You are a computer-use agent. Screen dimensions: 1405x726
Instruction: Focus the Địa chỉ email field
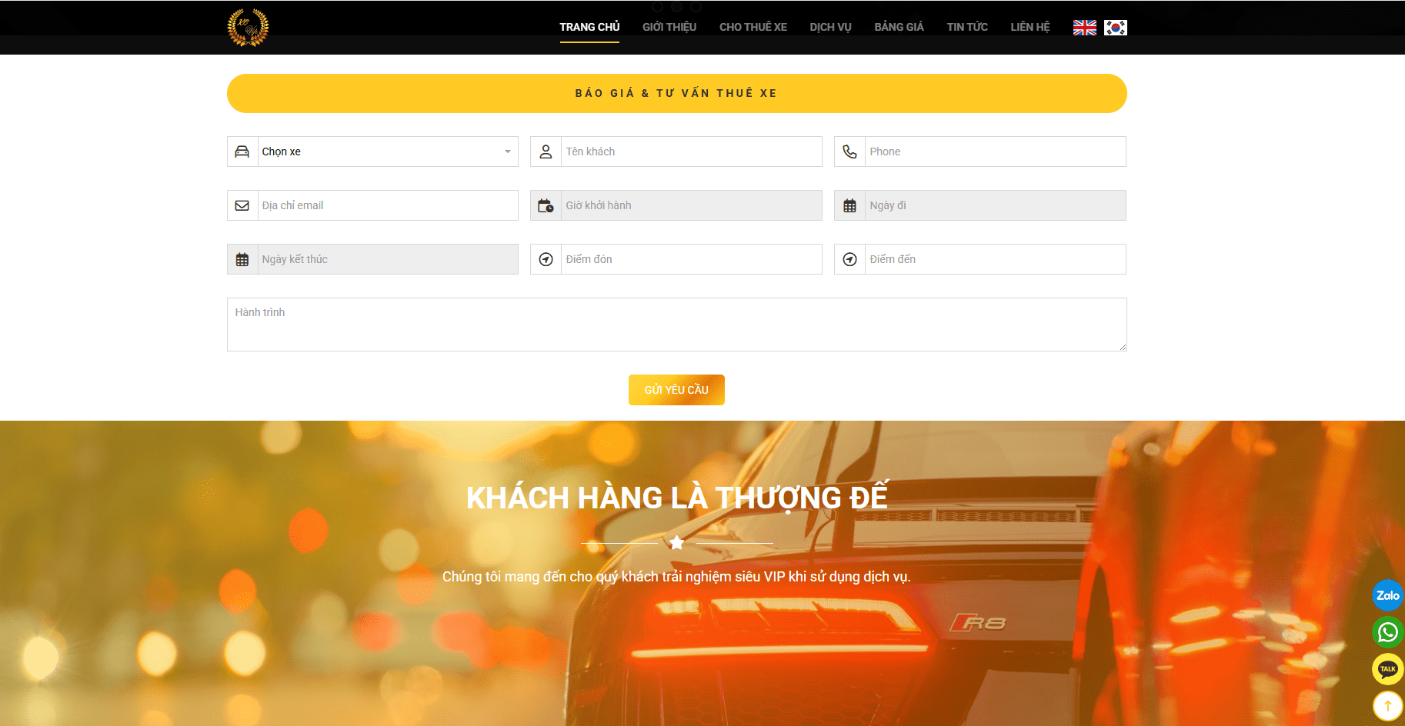click(x=388, y=205)
